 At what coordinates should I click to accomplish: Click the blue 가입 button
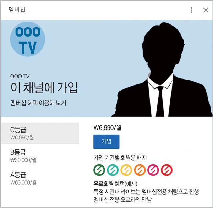click(x=106, y=142)
